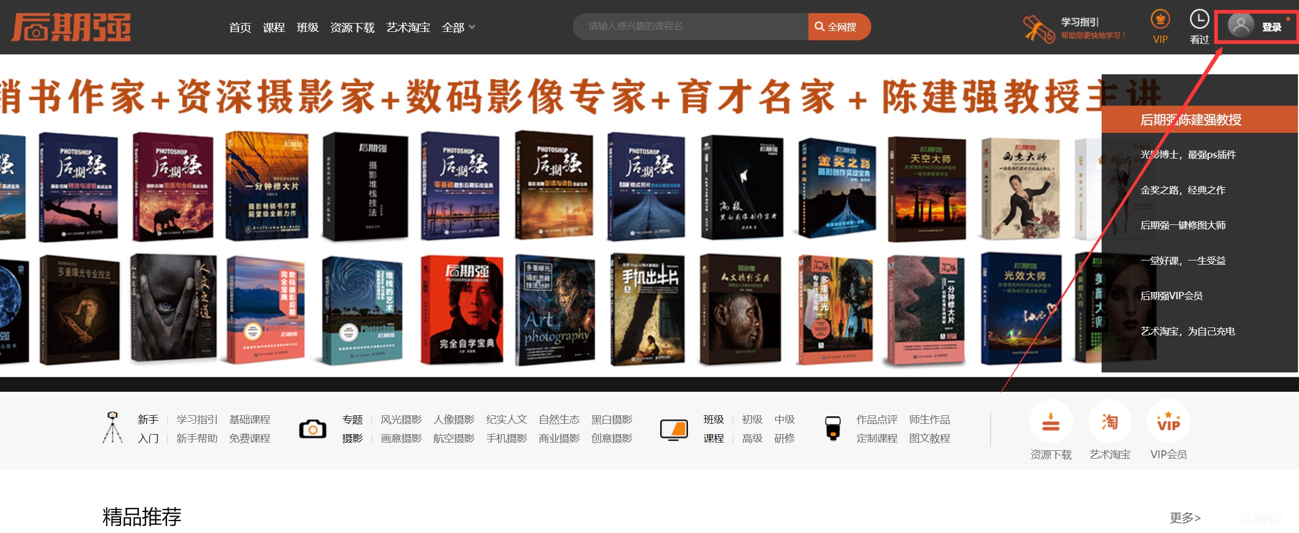Click the monitor icon beside 班级课程
Screen dimensions: 1299x533
(674, 429)
